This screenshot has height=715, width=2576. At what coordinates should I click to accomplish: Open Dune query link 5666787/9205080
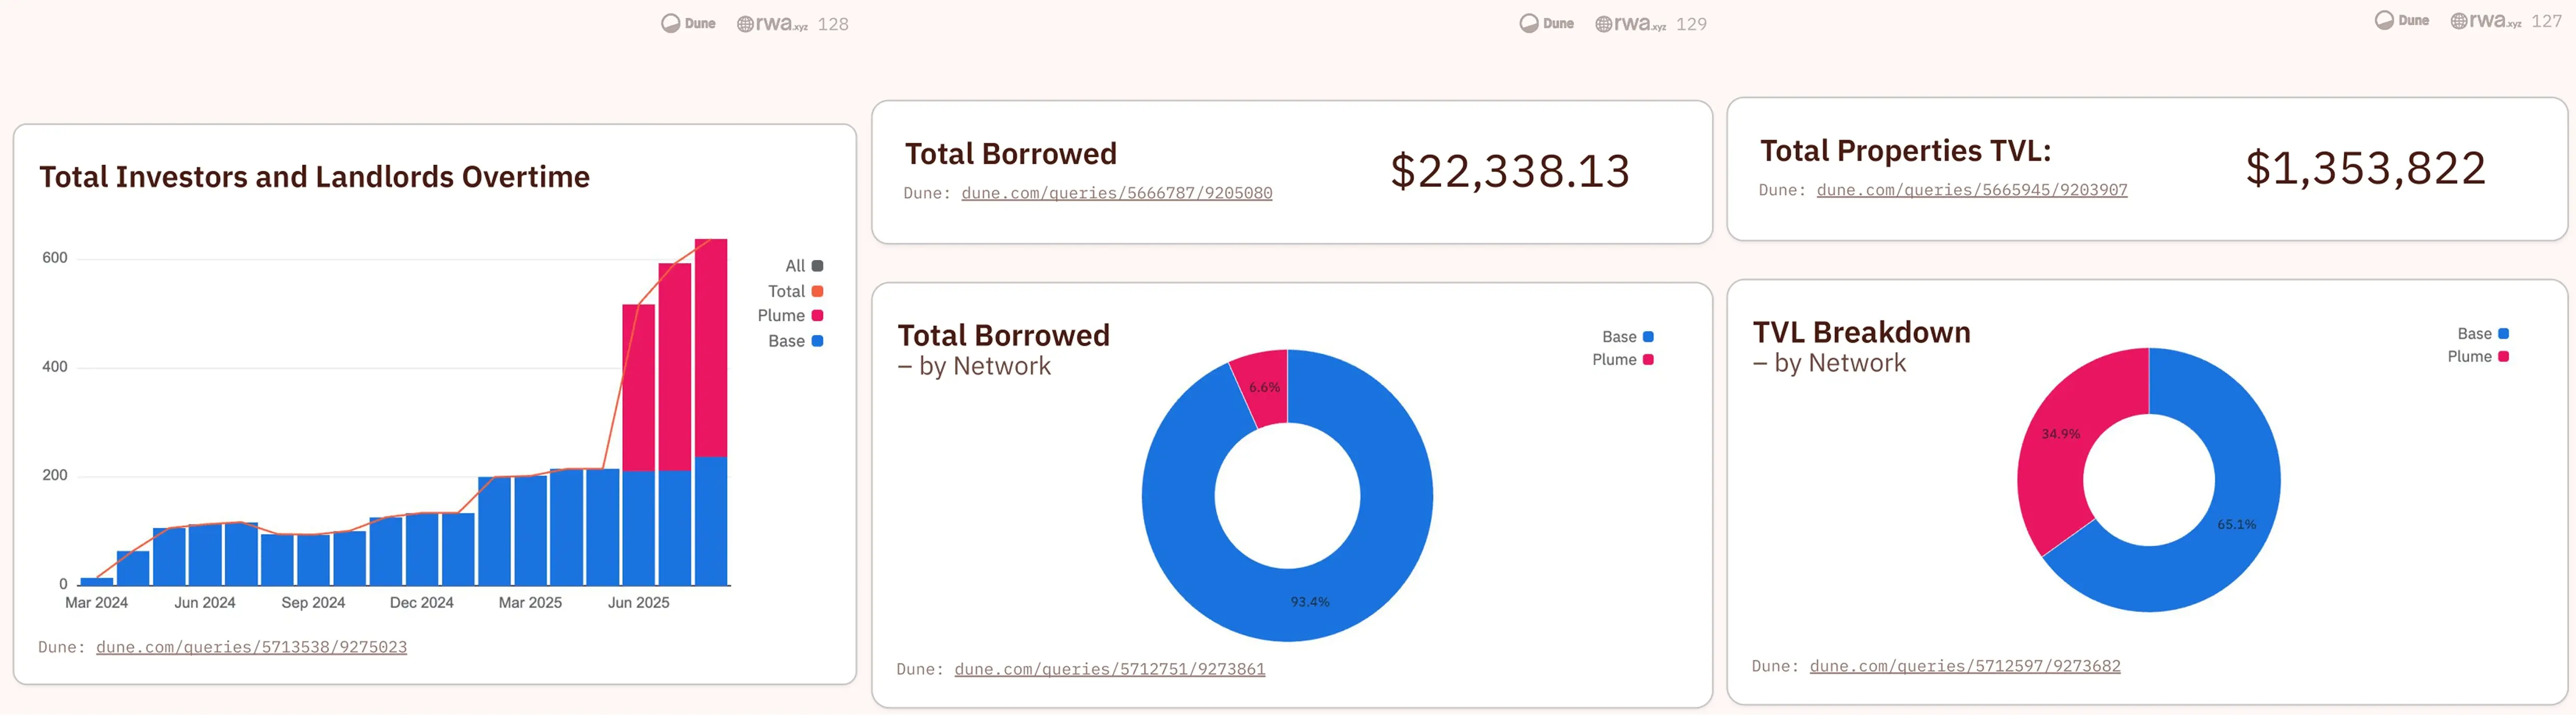pyautogui.click(x=1116, y=193)
